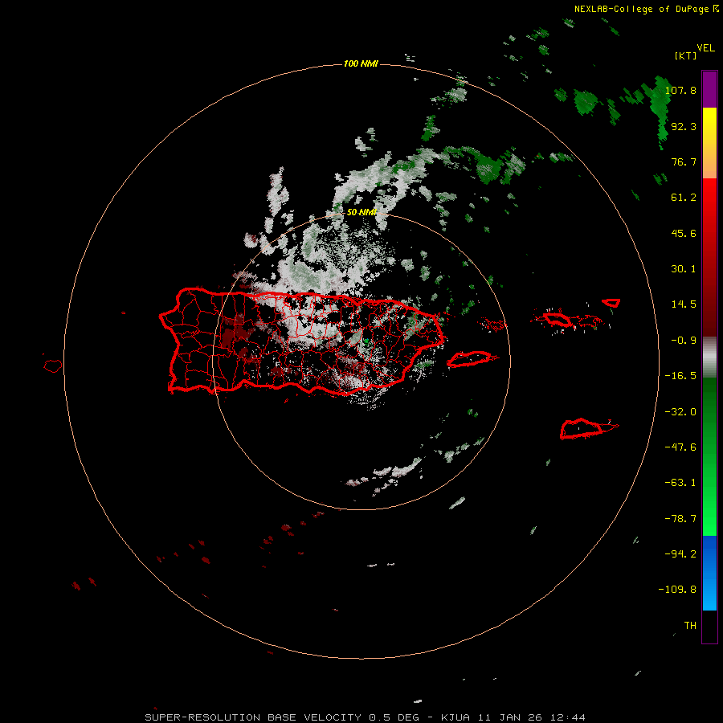Select the -32.0 scale value
The height and width of the screenshot is (723, 723).
click(x=680, y=412)
